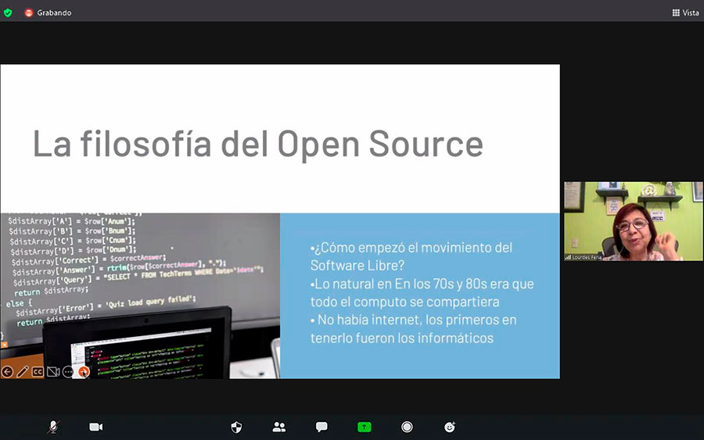Open the more options ellipsis on slide
Screen dimensions: 704x440
point(68,372)
